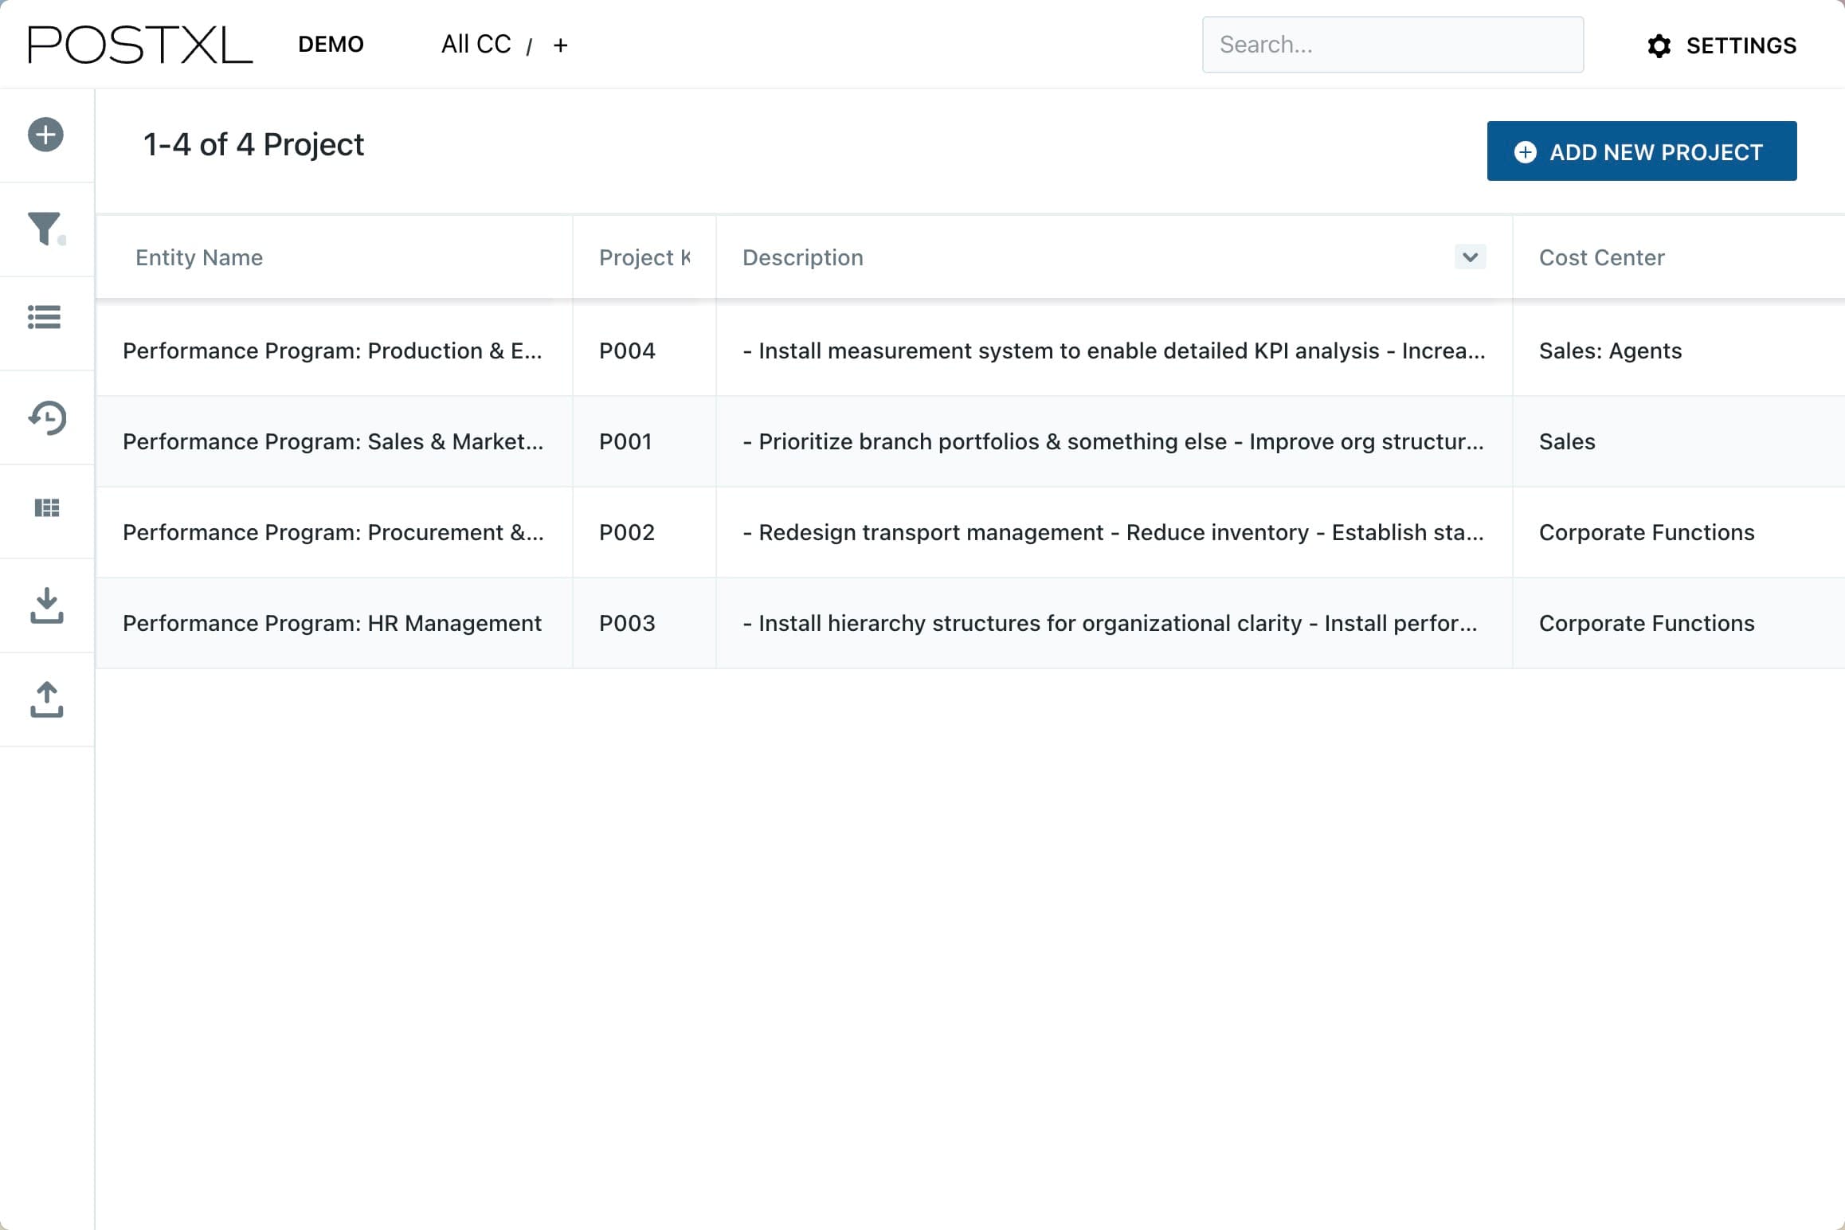Focus the Search input field
1845x1230 pixels.
click(1392, 45)
